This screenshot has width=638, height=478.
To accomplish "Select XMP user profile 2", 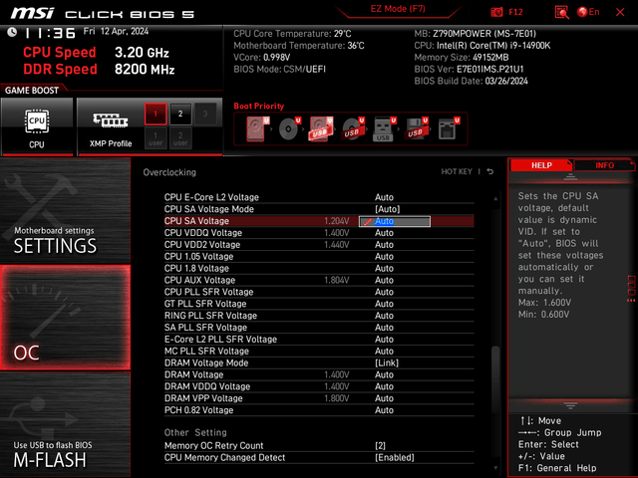I will click(x=180, y=138).
